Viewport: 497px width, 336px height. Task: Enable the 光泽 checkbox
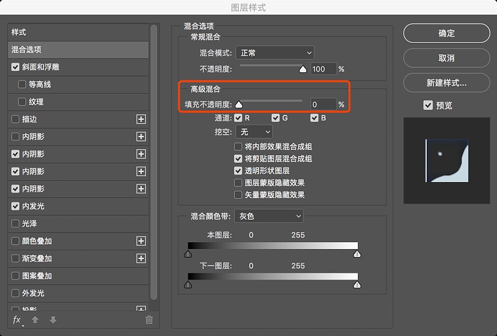point(15,224)
